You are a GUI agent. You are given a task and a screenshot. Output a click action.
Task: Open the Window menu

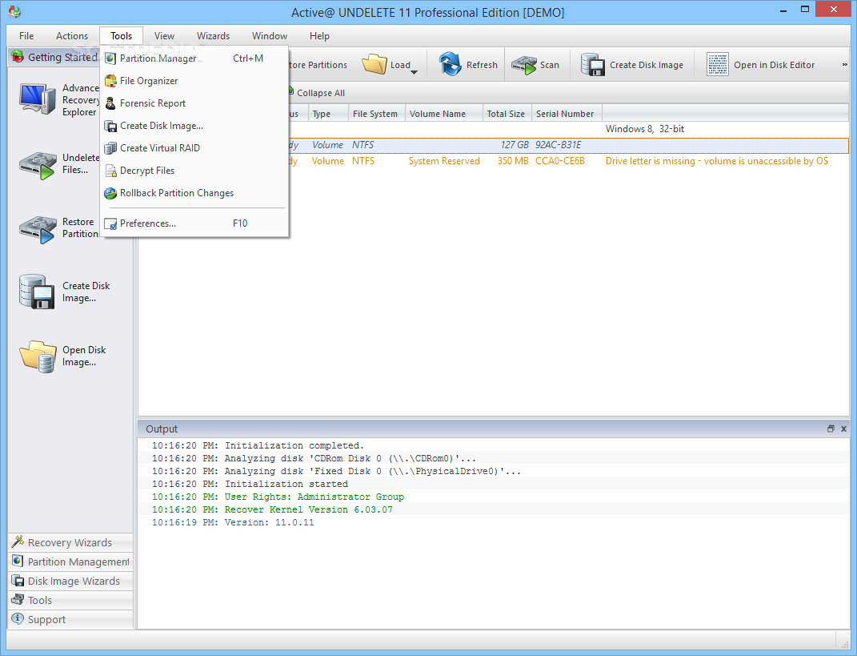[x=270, y=36]
